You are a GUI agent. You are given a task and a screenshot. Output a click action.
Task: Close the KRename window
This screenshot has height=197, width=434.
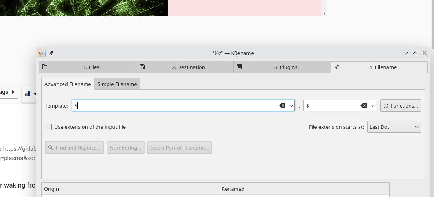[425, 53]
